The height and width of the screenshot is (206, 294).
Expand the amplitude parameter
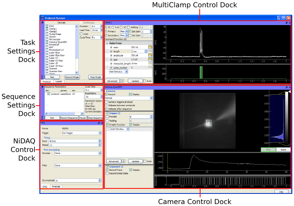click(111, 56)
